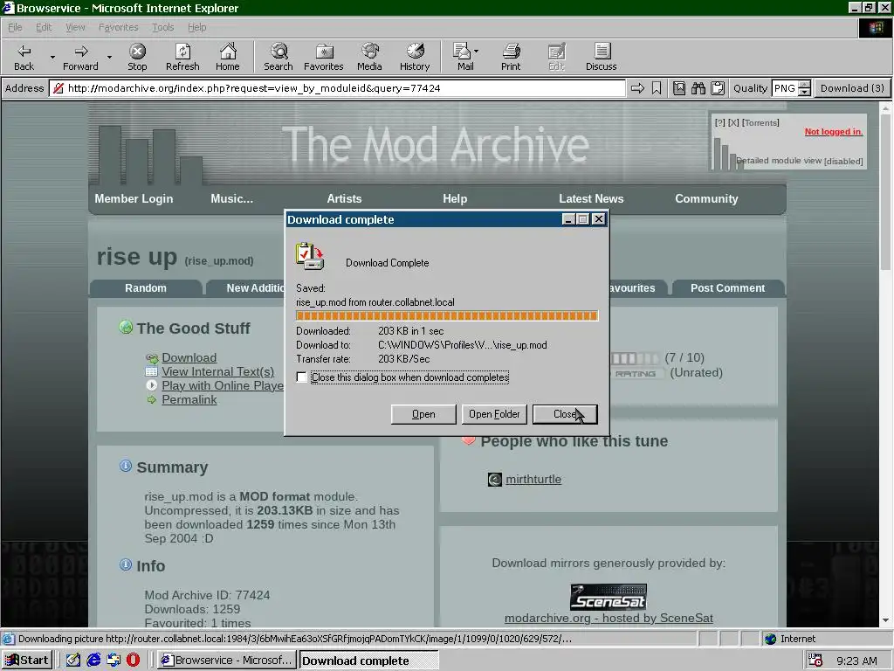Click the Not logged in link
The width and height of the screenshot is (894, 671).
pyautogui.click(x=833, y=132)
